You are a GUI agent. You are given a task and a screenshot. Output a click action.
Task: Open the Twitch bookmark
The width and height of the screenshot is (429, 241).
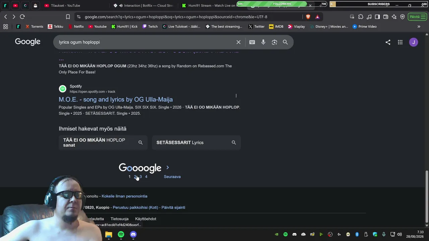150,26
